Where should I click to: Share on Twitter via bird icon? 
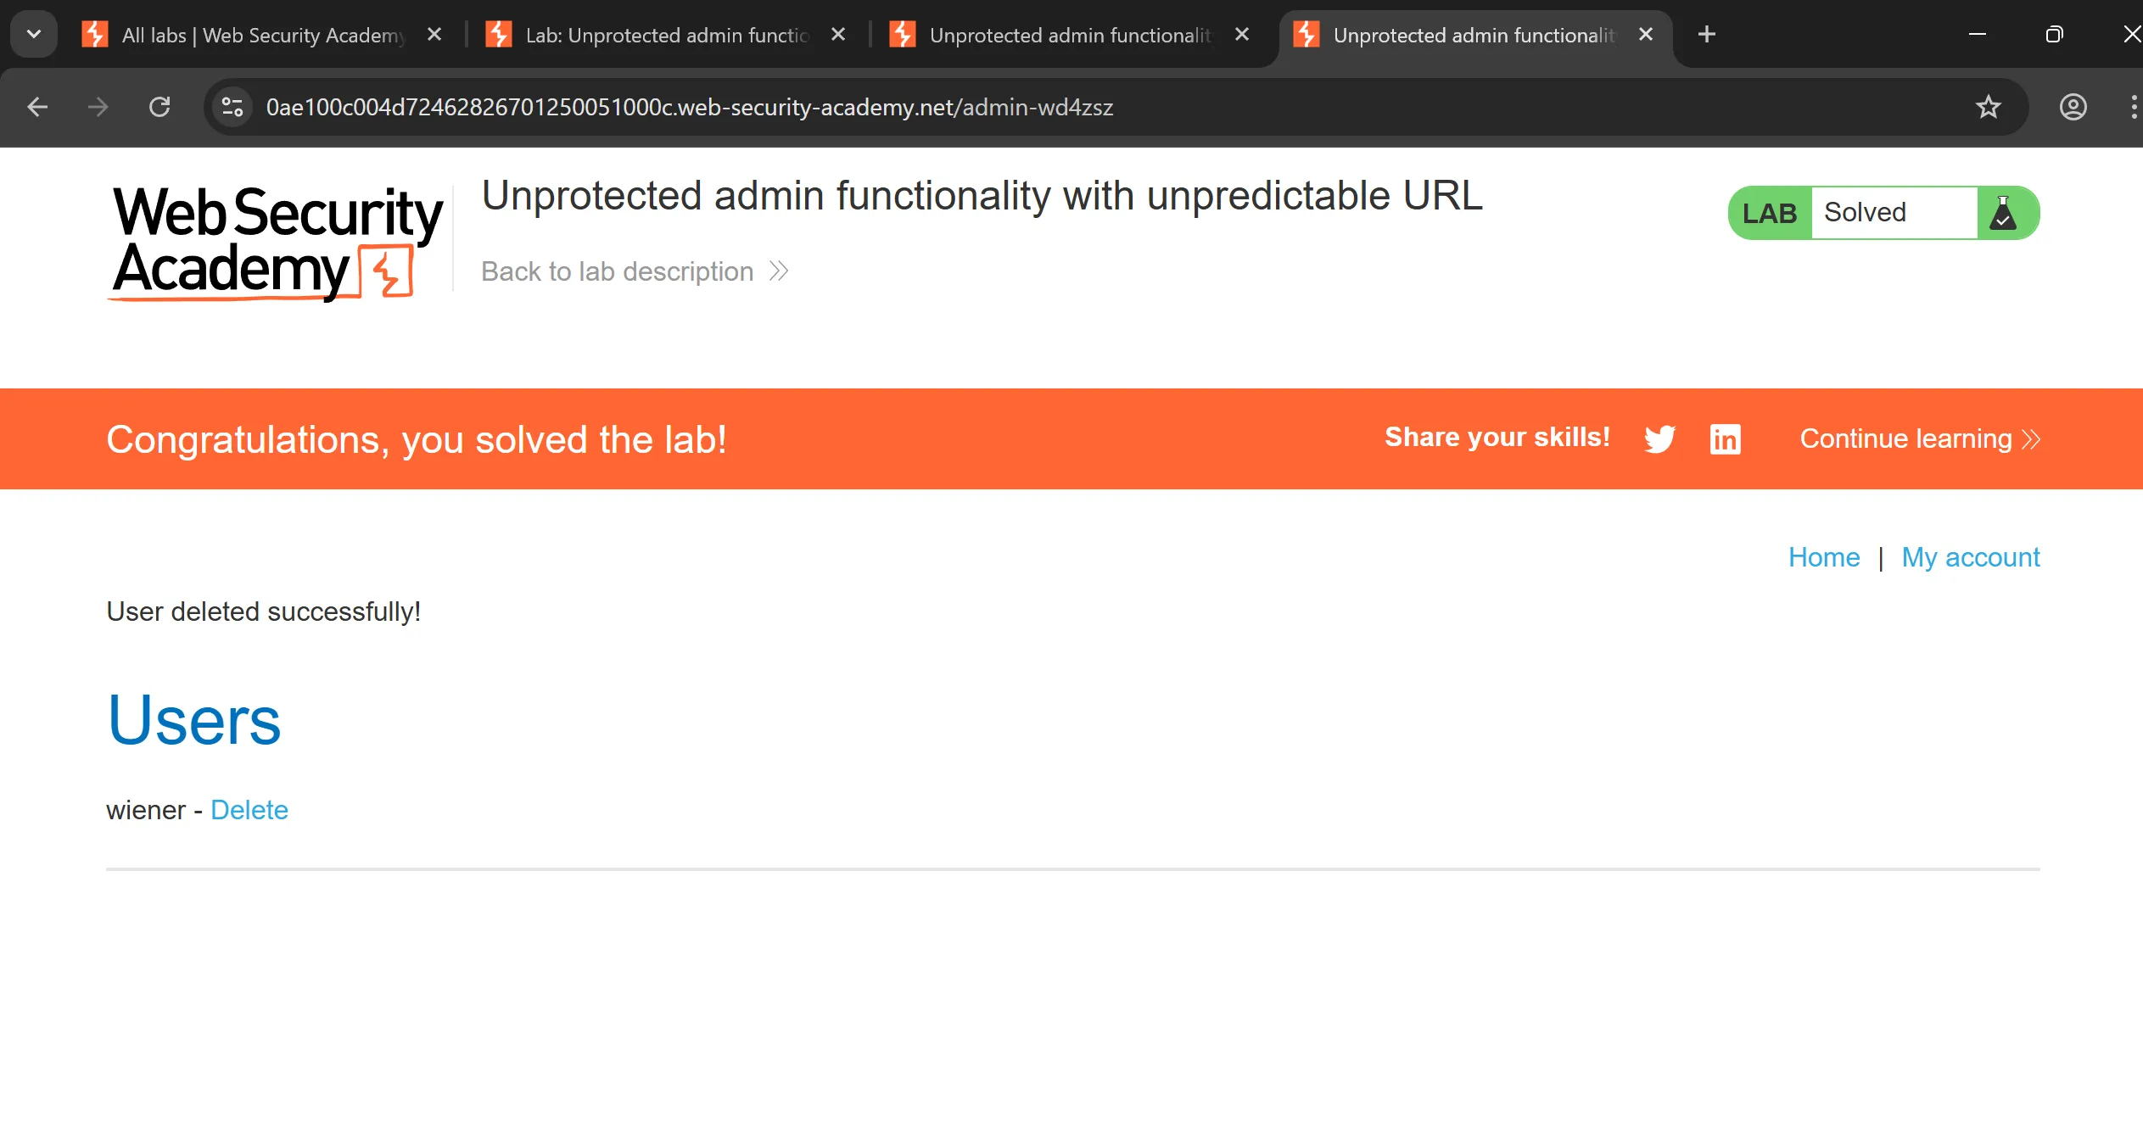[x=1659, y=438]
